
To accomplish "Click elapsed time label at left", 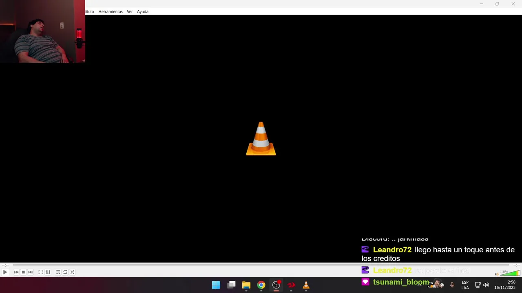I will tap(5, 265).
